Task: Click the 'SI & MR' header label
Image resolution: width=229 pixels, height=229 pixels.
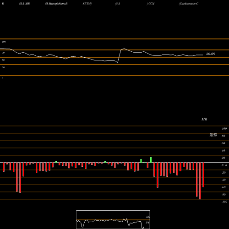Action: (24, 4)
